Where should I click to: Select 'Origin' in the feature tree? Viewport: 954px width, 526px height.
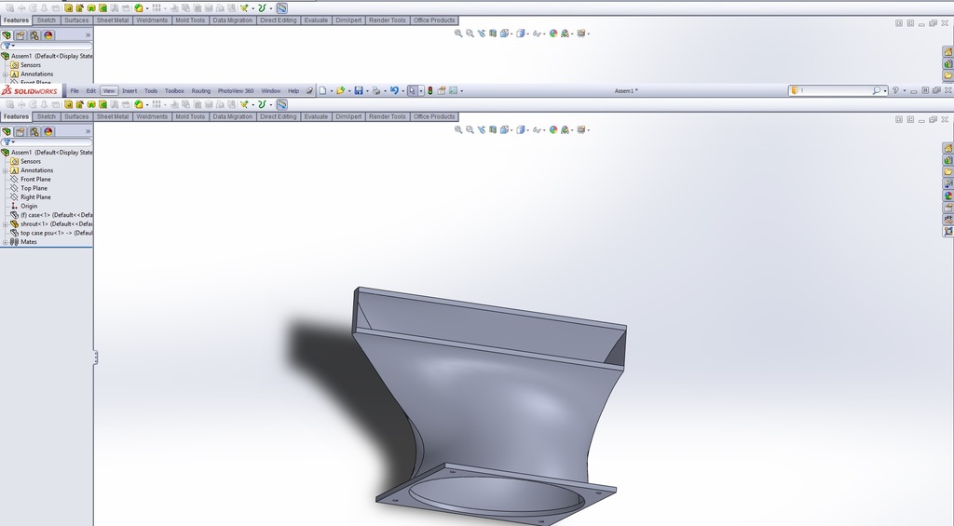pyautogui.click(x=29, y=206)
